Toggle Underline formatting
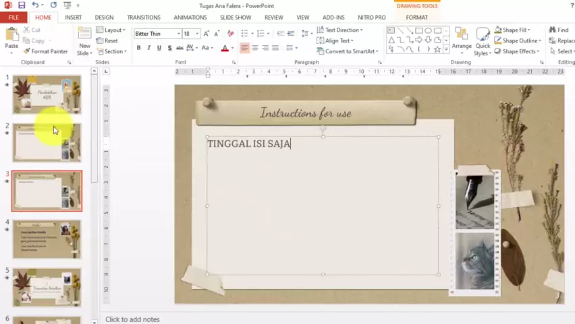Viewport: 575px width, 324px height. point(159,48)
